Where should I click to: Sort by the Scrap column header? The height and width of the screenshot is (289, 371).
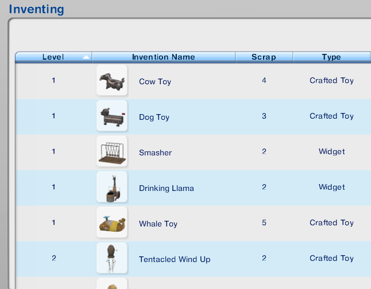264,57
